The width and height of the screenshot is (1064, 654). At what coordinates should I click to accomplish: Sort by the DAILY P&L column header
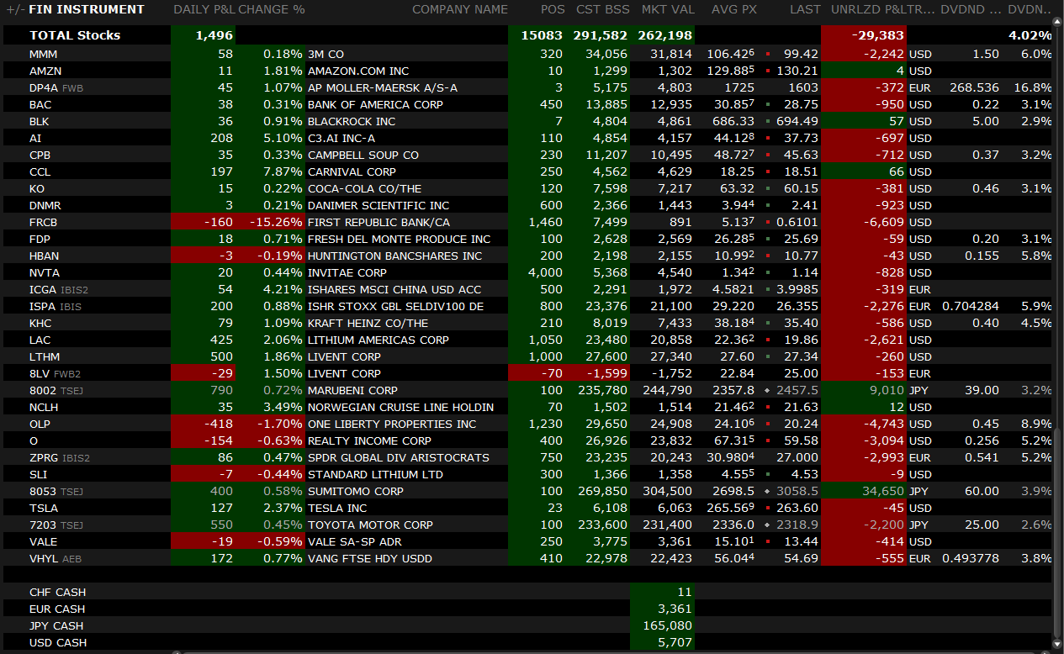pos(204,9)
